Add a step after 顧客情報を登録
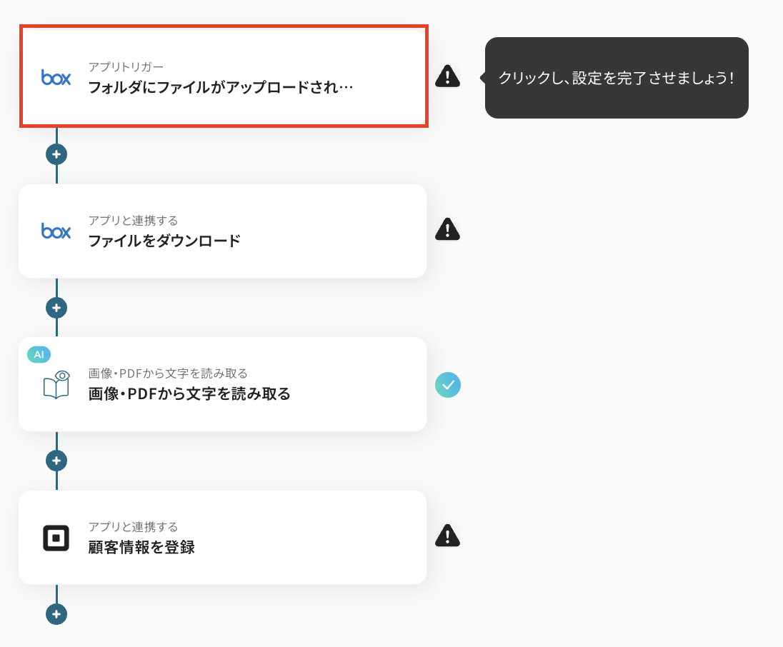 (x=56, y=613)
